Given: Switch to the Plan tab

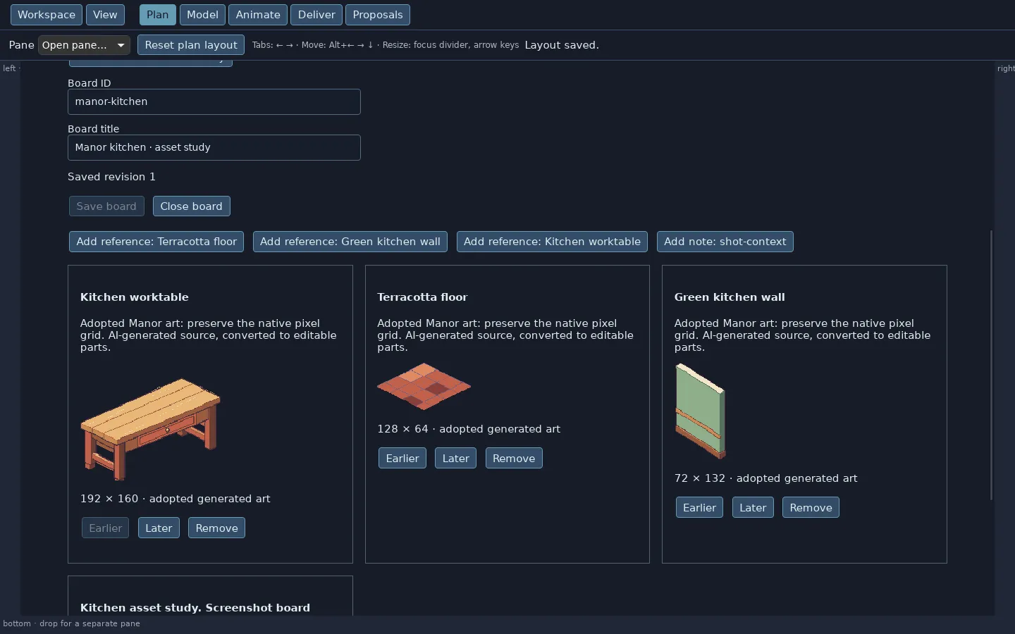Looking at the screenshot, I should [157, 15].
